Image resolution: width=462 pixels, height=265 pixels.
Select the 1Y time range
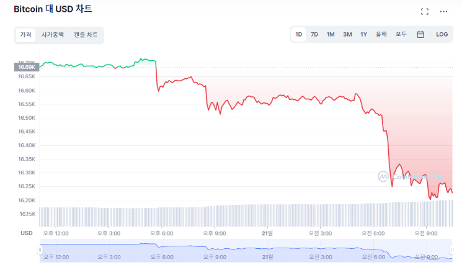(x=364, y=34)
